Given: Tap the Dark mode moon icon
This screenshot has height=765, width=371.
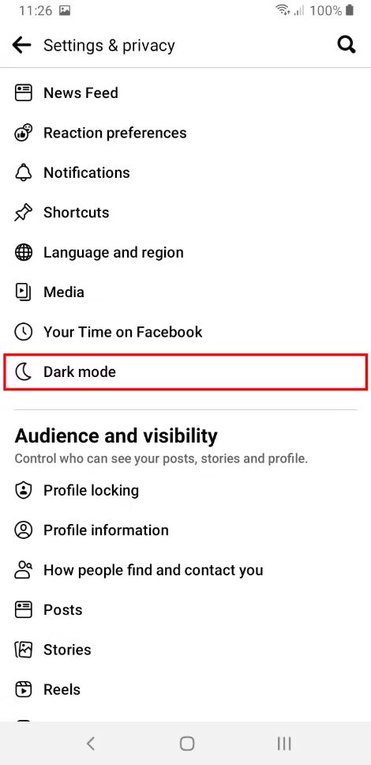Looking at the screenshot, I should point(23,372).
